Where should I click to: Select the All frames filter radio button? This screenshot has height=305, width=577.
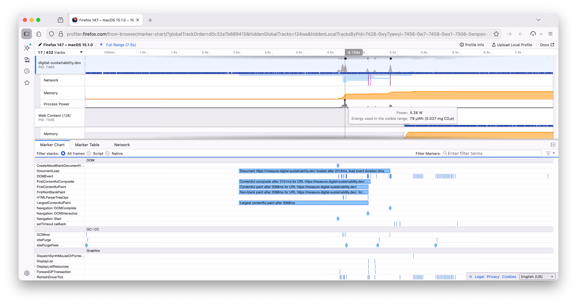coord(63,153)
